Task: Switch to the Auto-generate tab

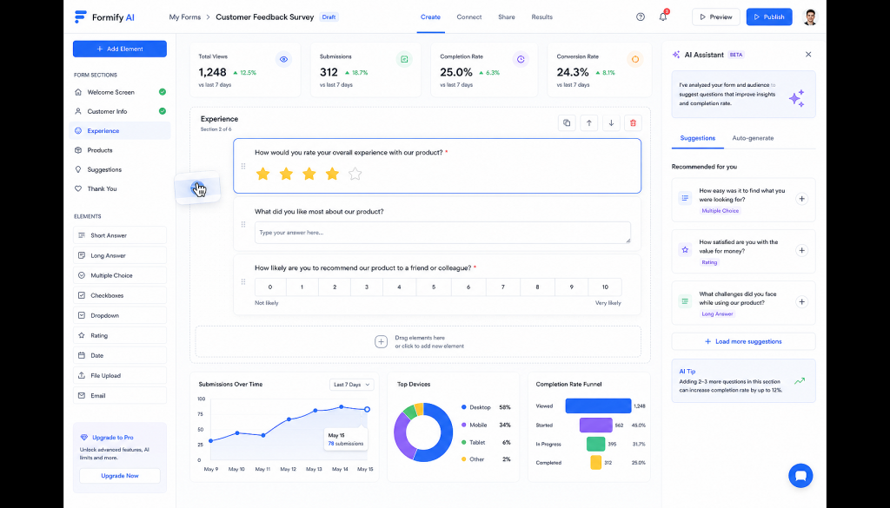Action: [753, 138]
